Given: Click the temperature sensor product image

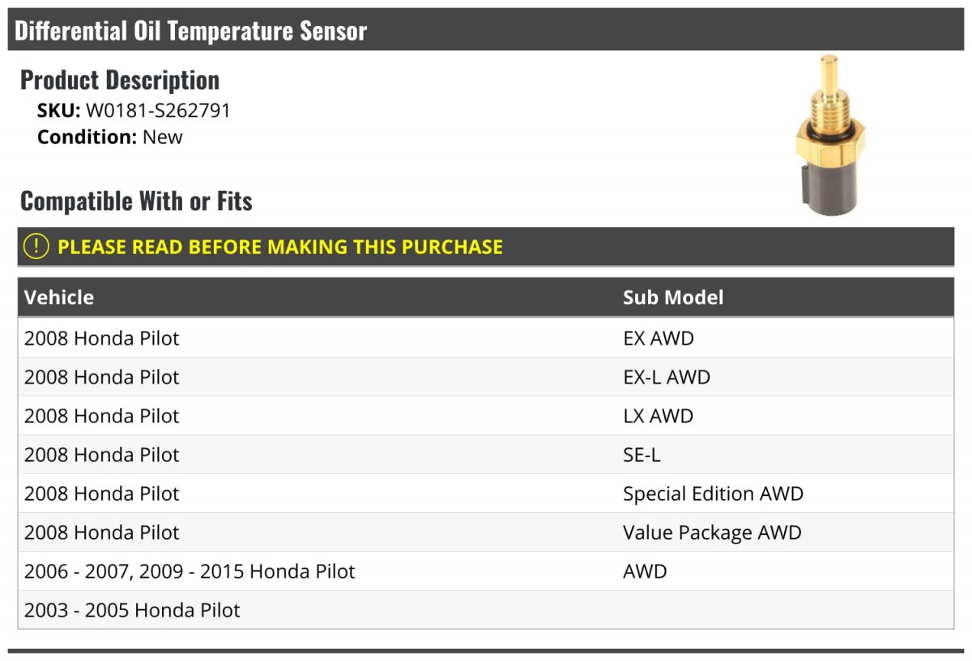Looking at the screenshot, I should click(829, 138).
